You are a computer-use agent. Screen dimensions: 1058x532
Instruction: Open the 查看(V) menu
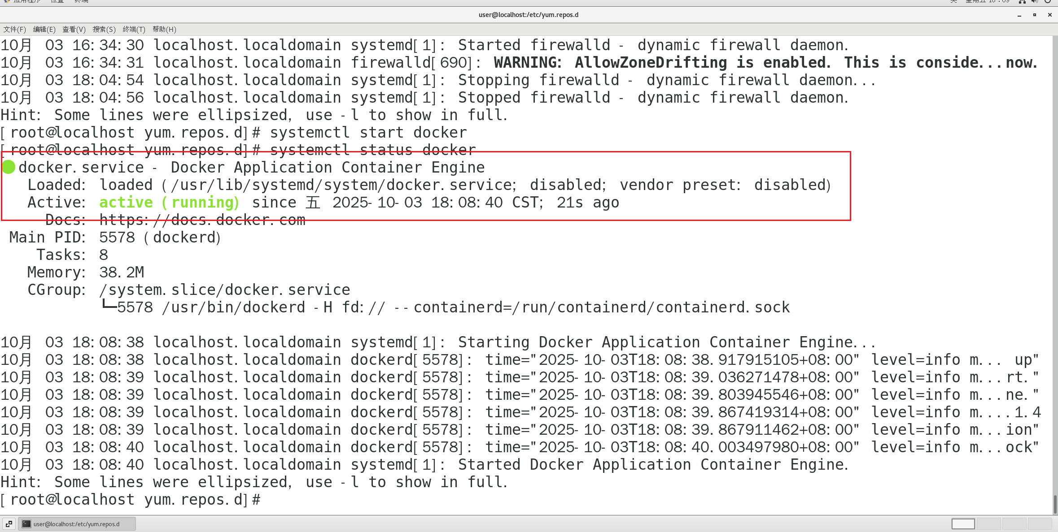(74, 30)
